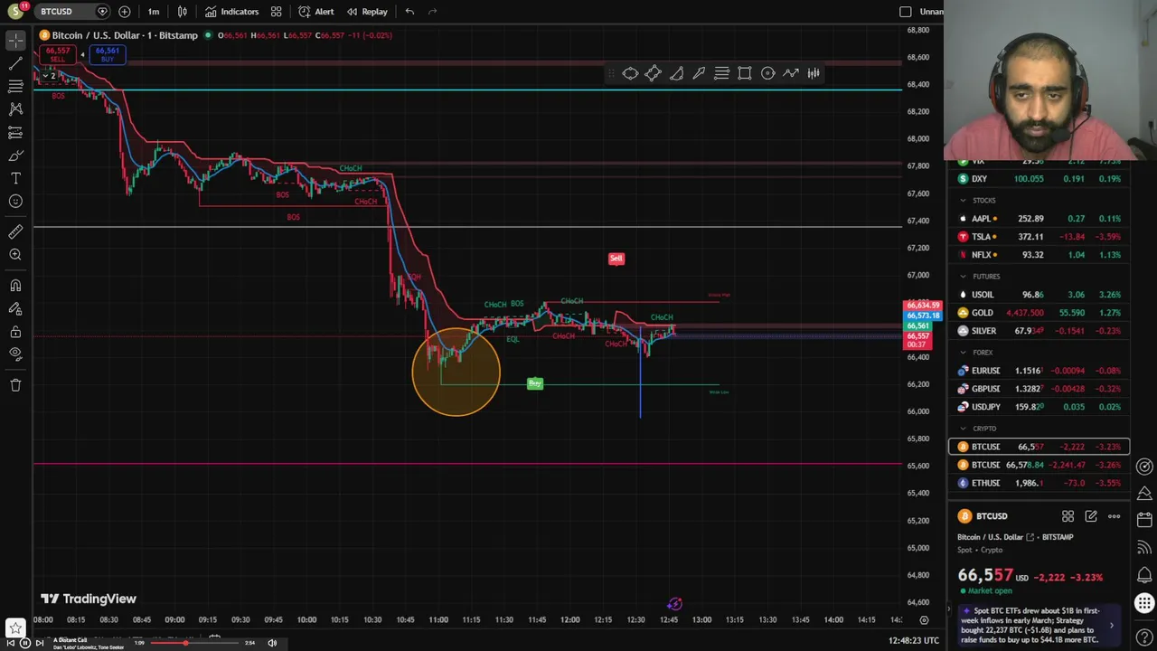This screenshot has height=651, width=1157.
Task: Open the Fibonacci and gann tools
Action: [x=15, y=86]
